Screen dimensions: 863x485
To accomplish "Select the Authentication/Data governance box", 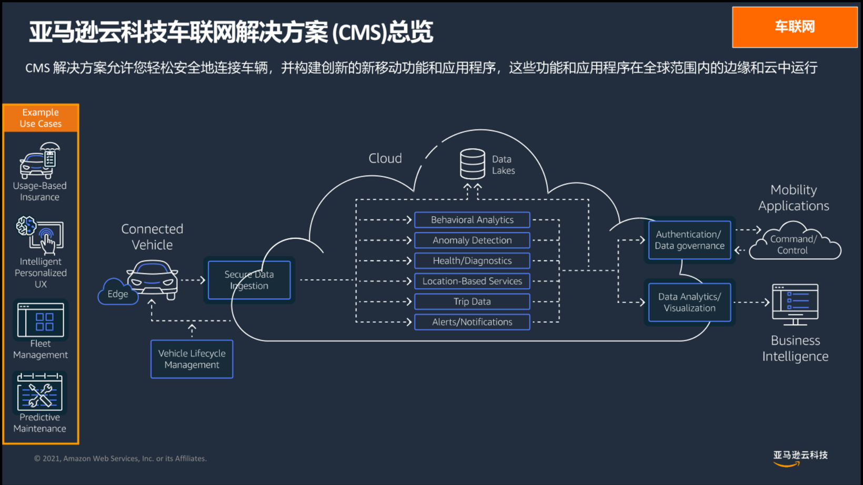I will (x=689, y=240).
